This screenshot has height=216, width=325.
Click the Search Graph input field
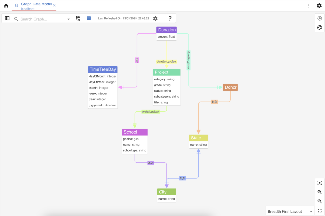[41, 19]
